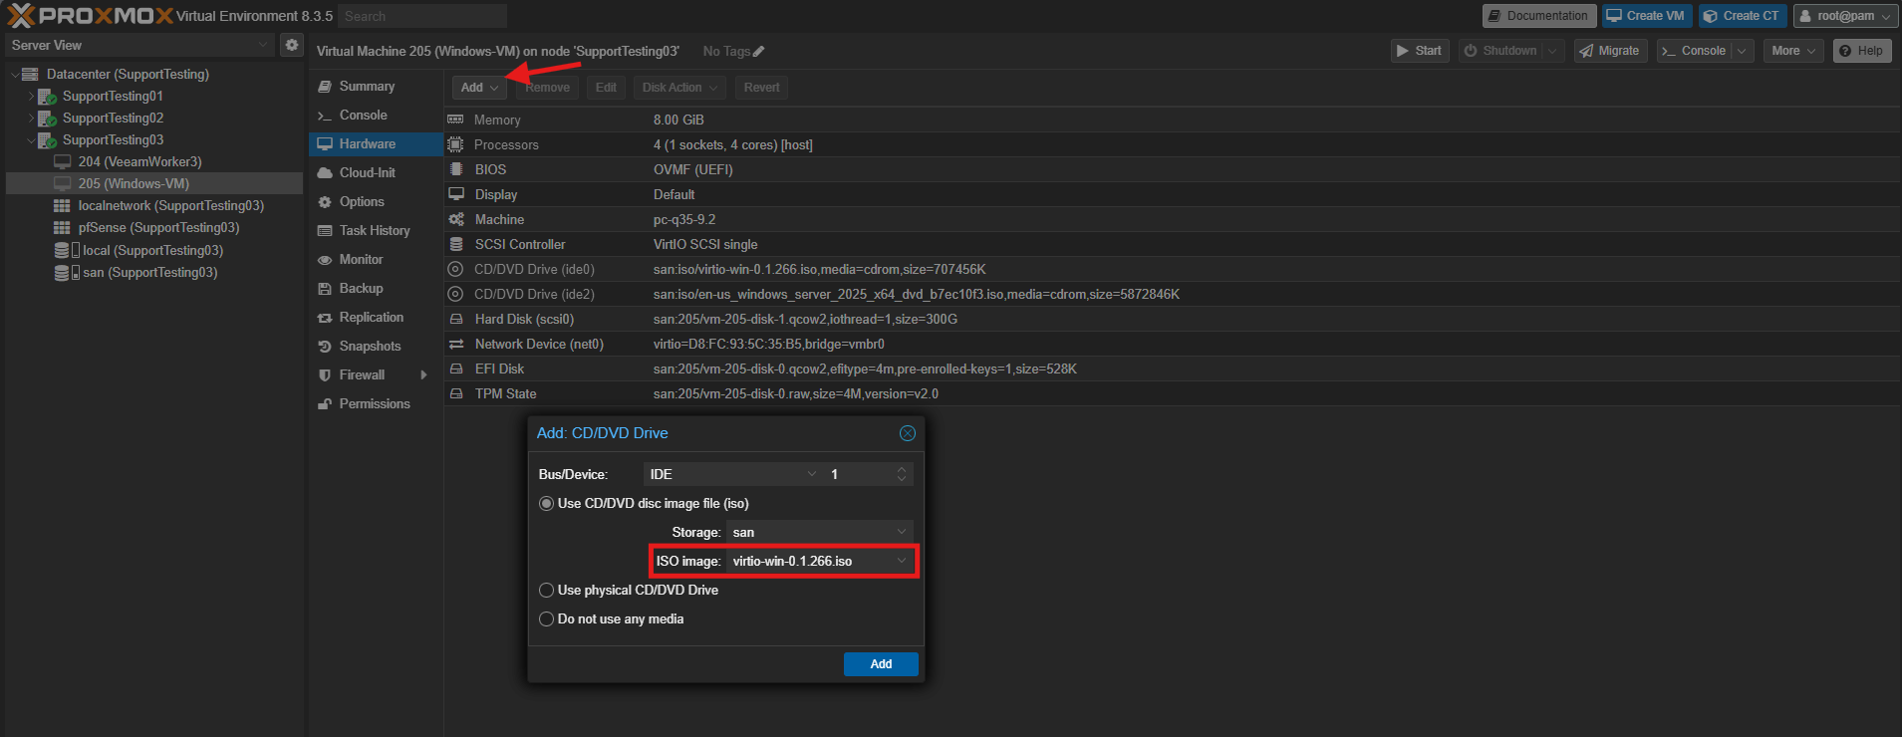The width and height of the screenshot is (1902, 737).
Task: Click the Start VM button
Action: (x=1419, y=51)
